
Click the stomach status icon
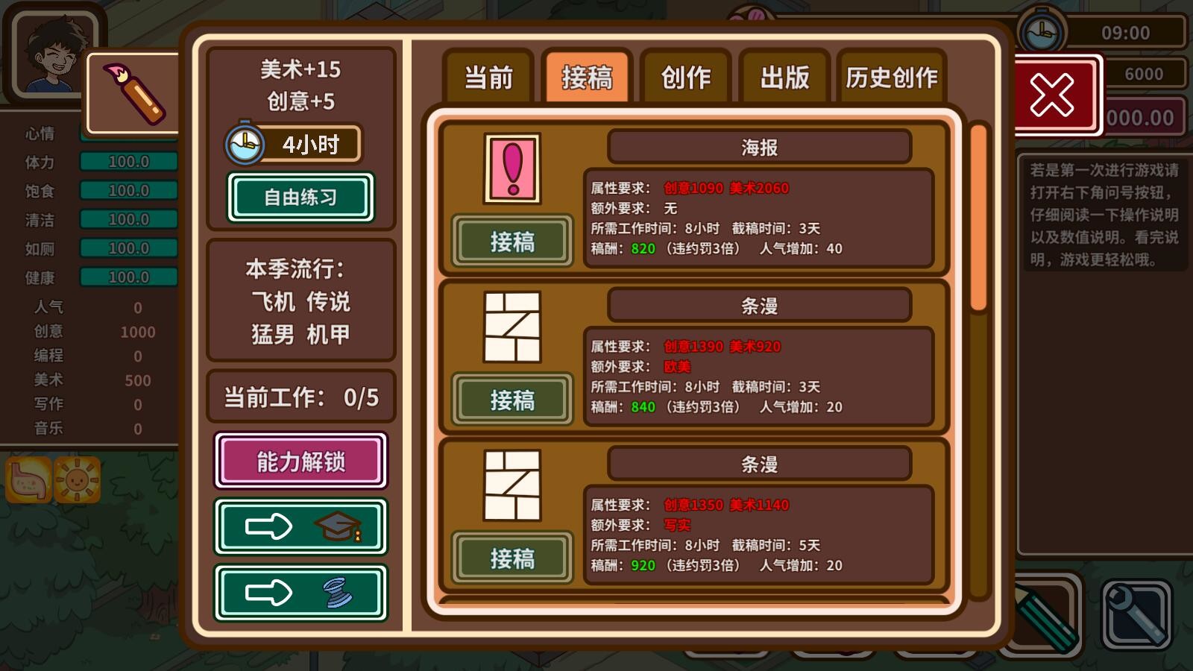(29, 481)
